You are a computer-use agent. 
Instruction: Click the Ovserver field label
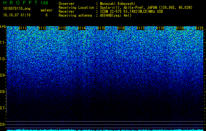(x=66, y=4)
